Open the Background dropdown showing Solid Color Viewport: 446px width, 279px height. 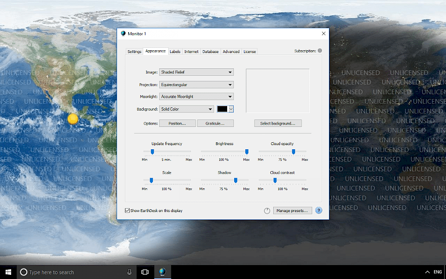pos(186,109)
